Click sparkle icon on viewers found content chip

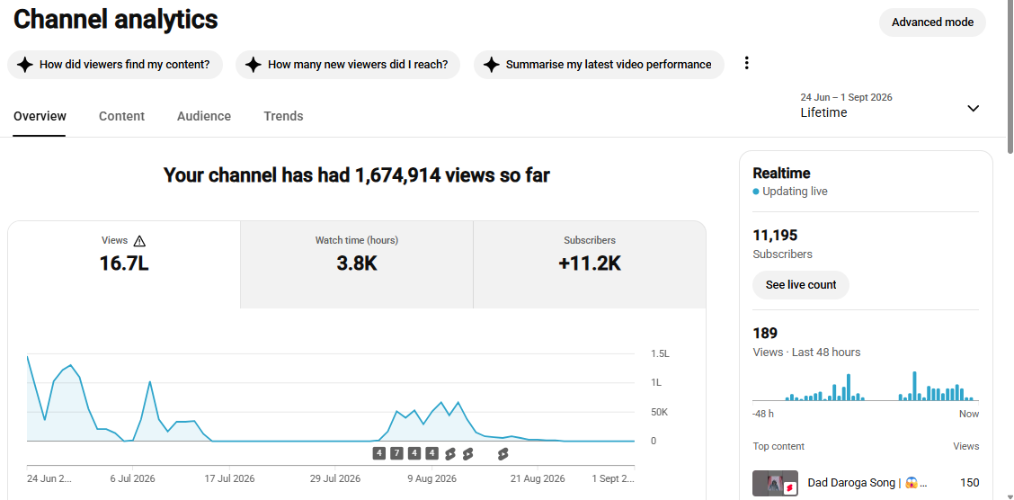click(25, 65)
